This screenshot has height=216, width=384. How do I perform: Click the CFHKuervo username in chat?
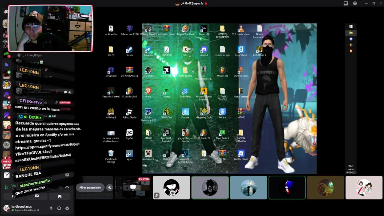coord(31,102)
